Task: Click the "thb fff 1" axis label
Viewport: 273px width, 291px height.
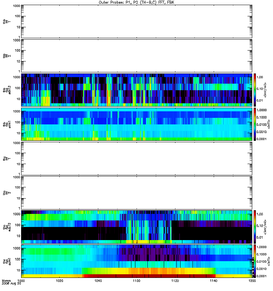Action: [7, 21]
